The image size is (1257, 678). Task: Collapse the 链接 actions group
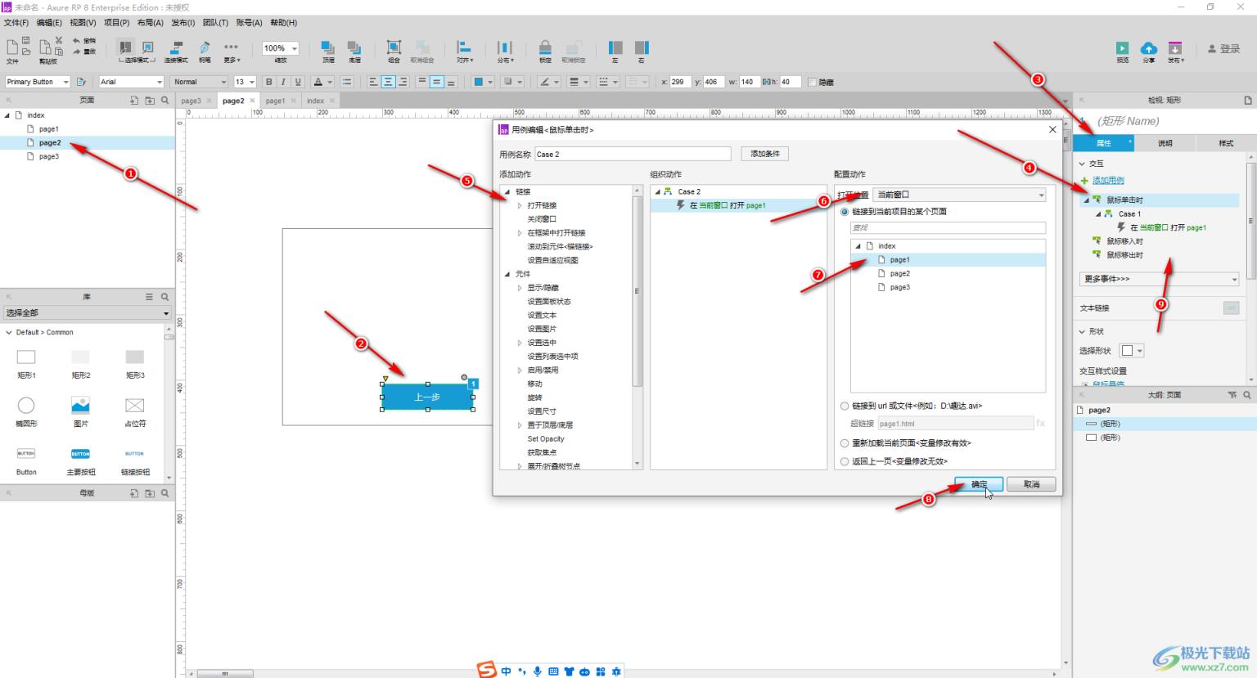coord(507,192)
